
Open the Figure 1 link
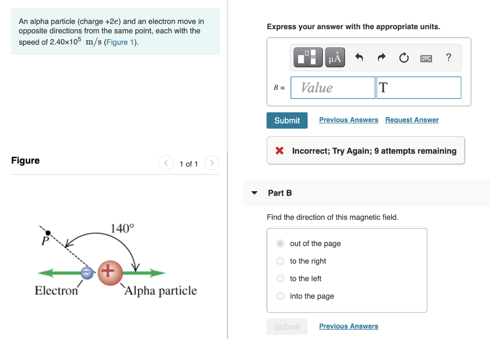[x=119, y=42]
